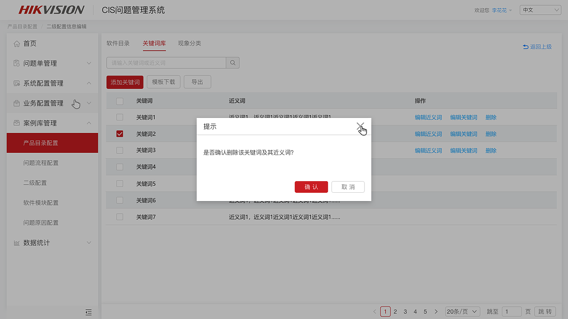Screen dimensions: 568x319
Task: Click the search magnifier icon
Action: click(232, 62)
